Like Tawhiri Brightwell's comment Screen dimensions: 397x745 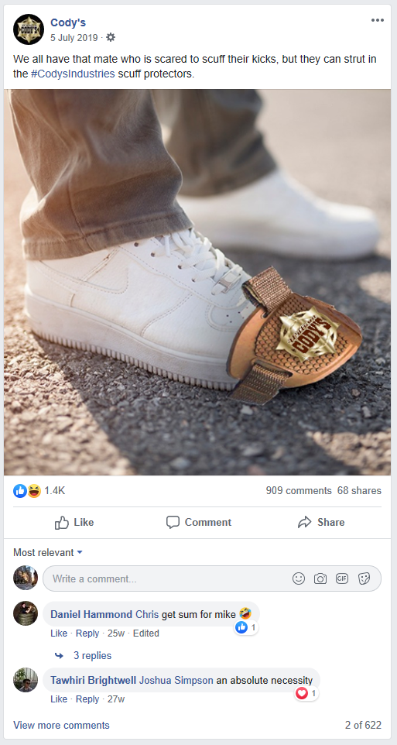(59, 699)
